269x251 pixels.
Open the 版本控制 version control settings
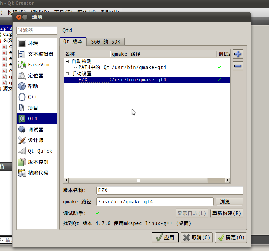point(37,162)
